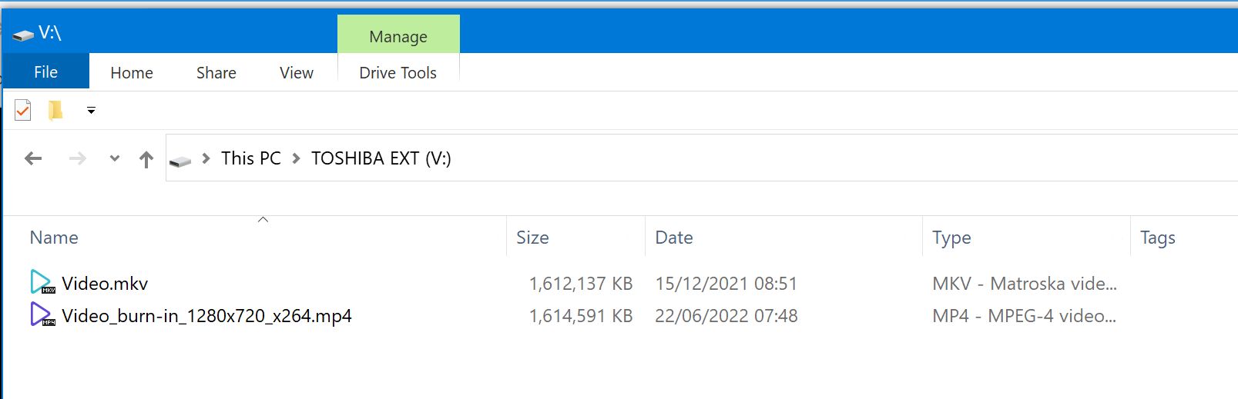This screenshot has height=399, width=1238.
Task: Select the Drive Tools tab
Action: point(398,73)
